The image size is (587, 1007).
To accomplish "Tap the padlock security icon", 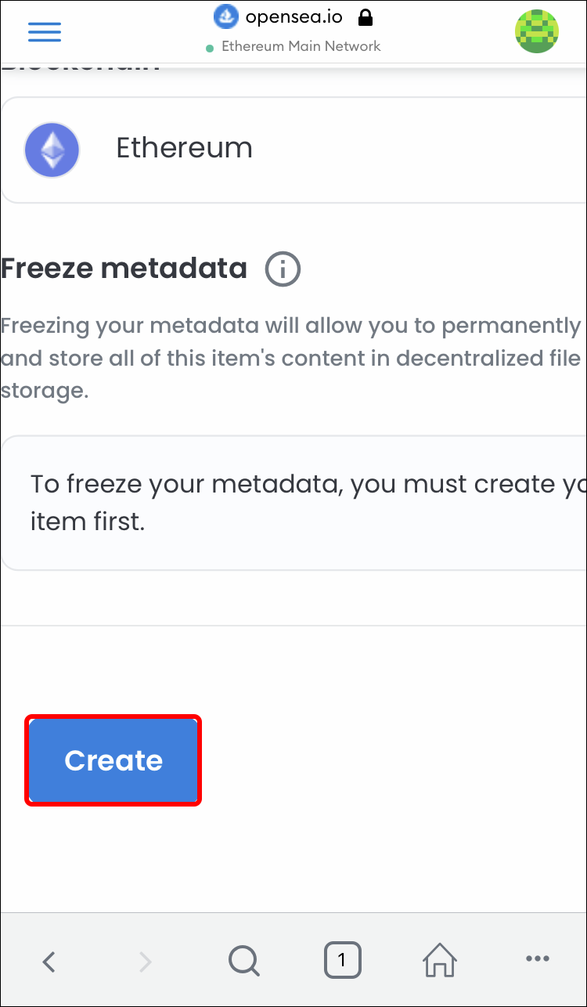I will coord(365,17).
